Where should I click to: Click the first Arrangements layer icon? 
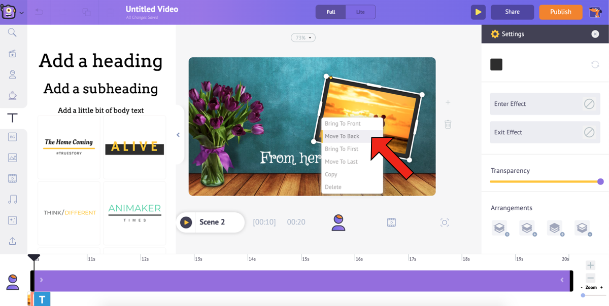500,228
